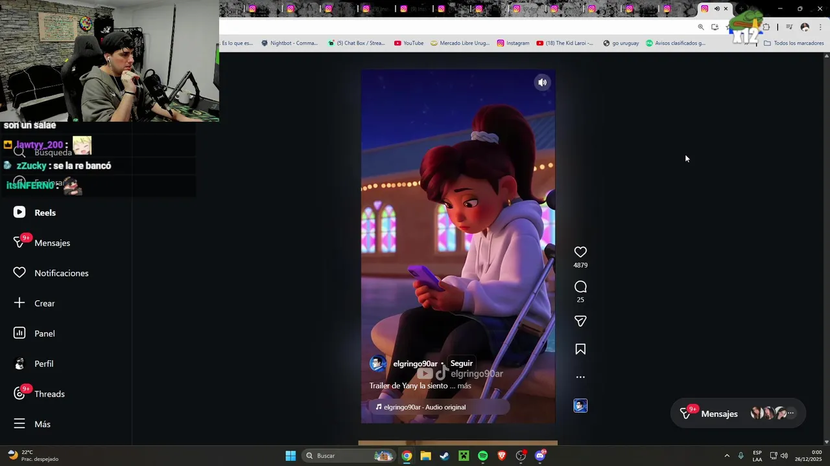Save the reel with the bookmark icon
This screenshot has width=830, height=466.
(580, 349)
